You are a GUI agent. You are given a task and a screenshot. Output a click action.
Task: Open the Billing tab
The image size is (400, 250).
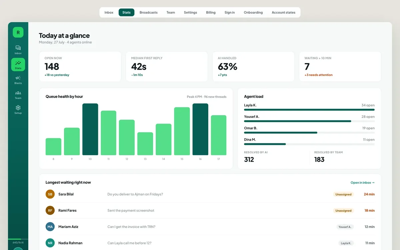pos(211,12)
